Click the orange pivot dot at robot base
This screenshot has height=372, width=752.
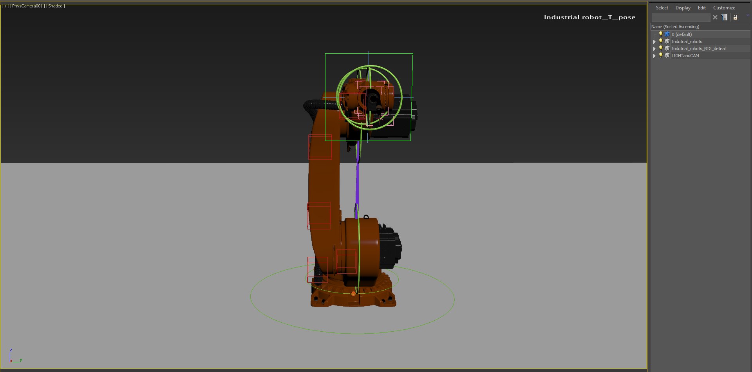pyautogui.click(x=353, y=293)
